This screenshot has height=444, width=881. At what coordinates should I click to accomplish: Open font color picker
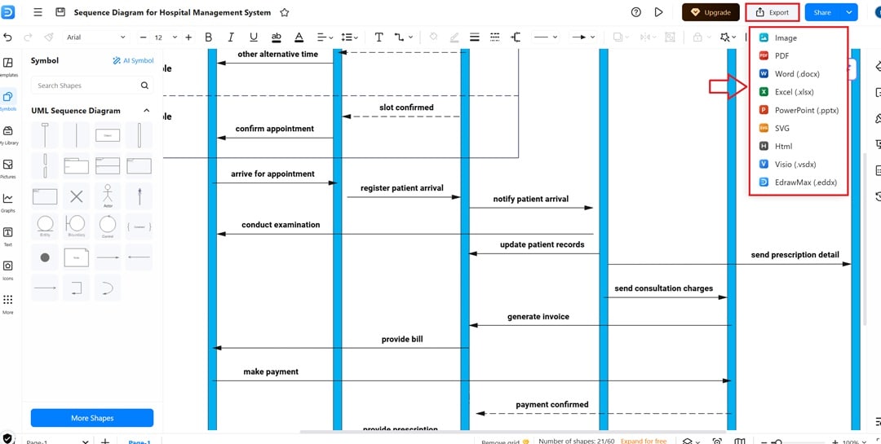299,37
